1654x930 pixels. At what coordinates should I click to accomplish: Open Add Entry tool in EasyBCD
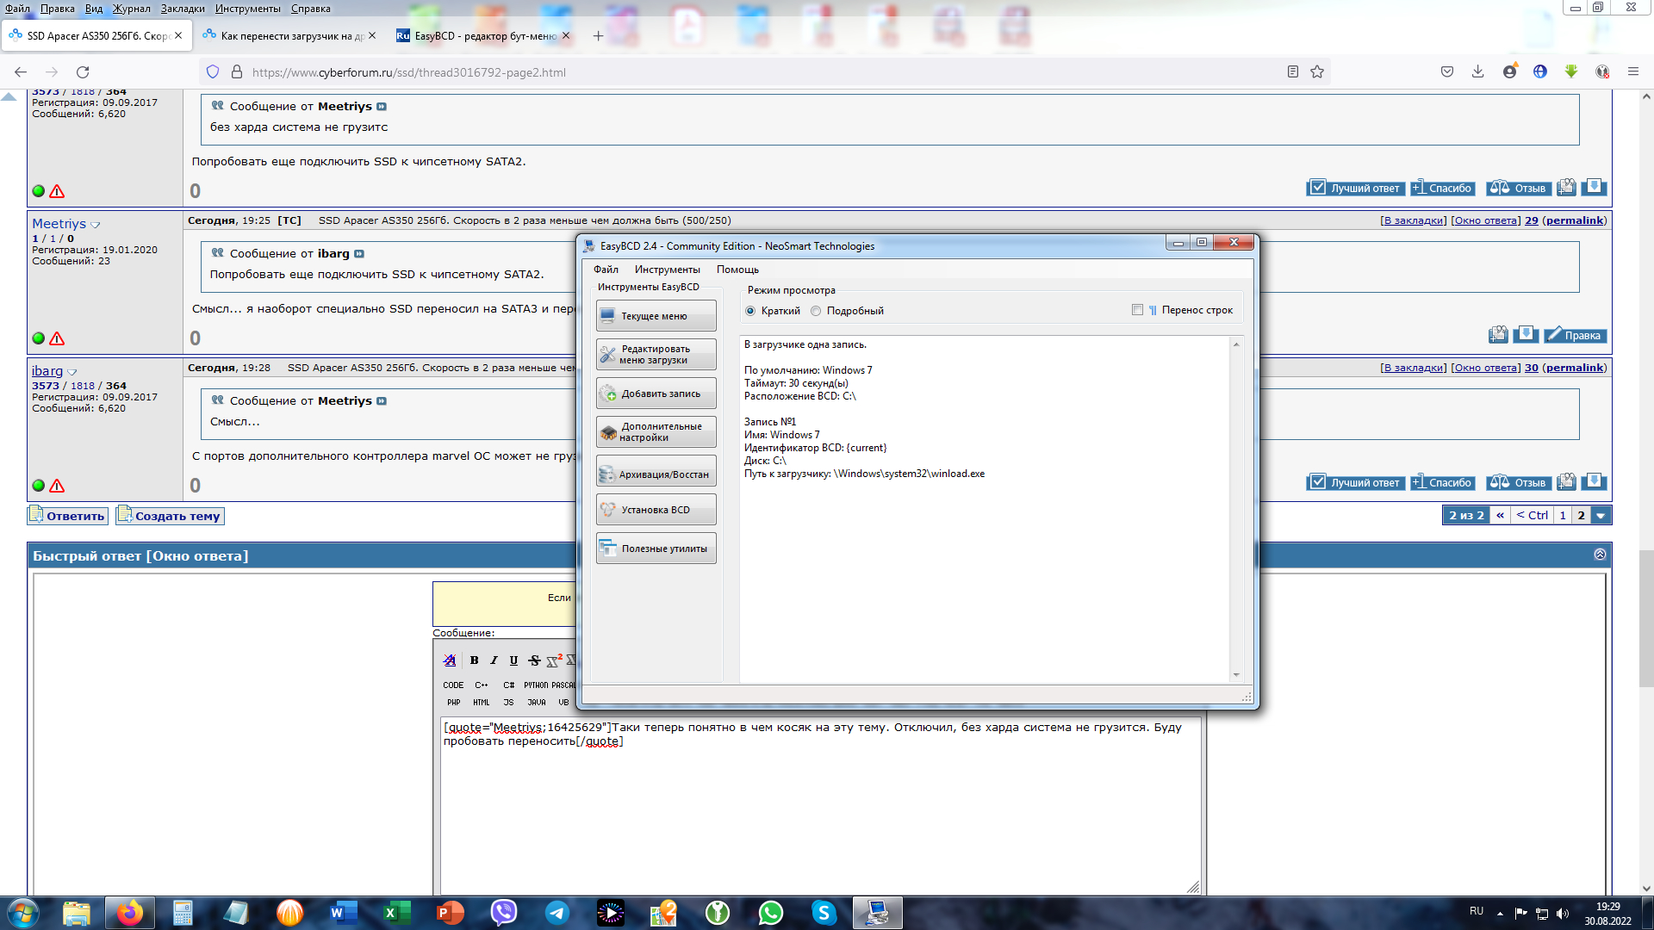656,394
